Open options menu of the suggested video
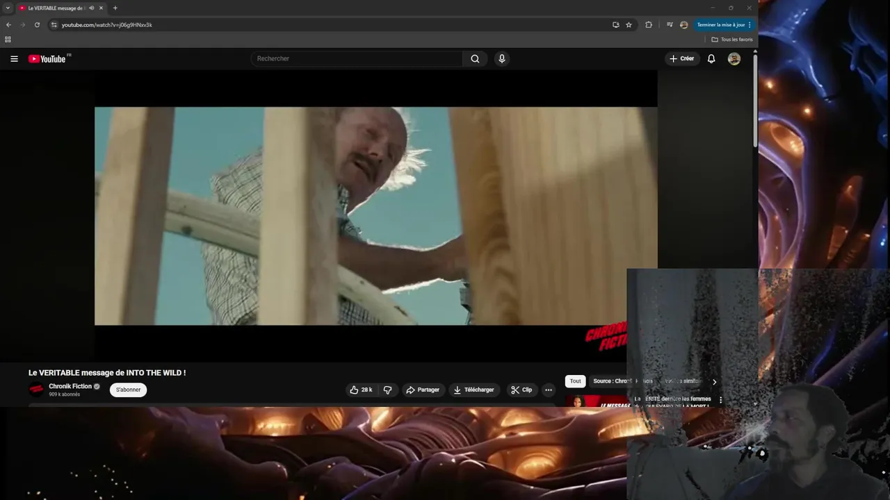The image size is (890, 500). pyautogui.click(x=720, y=400)
